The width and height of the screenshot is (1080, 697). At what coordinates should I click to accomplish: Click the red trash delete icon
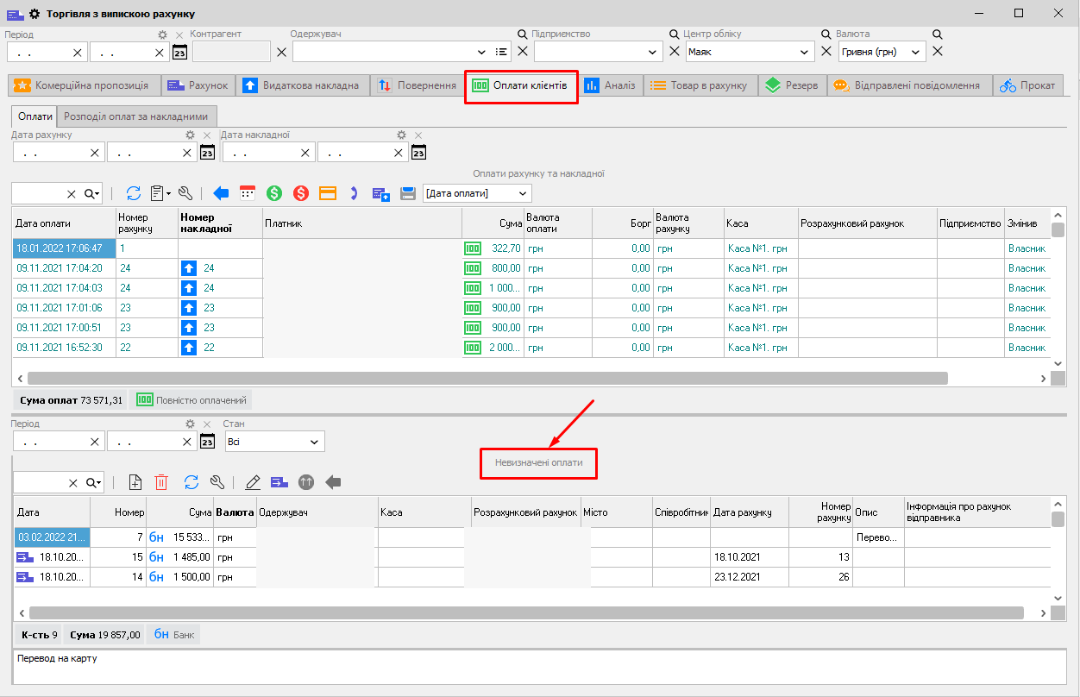(161, 482)
